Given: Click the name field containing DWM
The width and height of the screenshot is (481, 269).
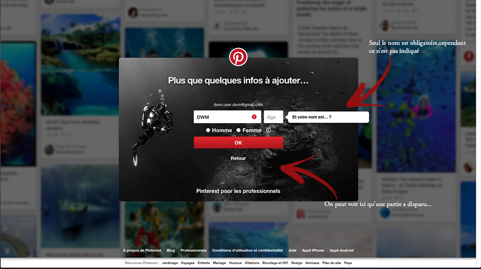Looking at the screenshot, I should tap(227, 117).
